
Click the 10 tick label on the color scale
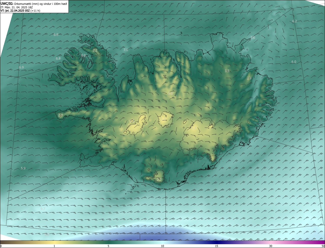(162, 246)
